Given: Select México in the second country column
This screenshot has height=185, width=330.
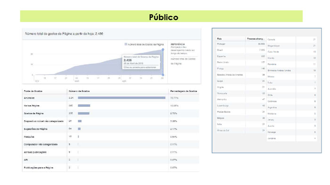Looking at the screenshot, I should click(x=271, y=77).
